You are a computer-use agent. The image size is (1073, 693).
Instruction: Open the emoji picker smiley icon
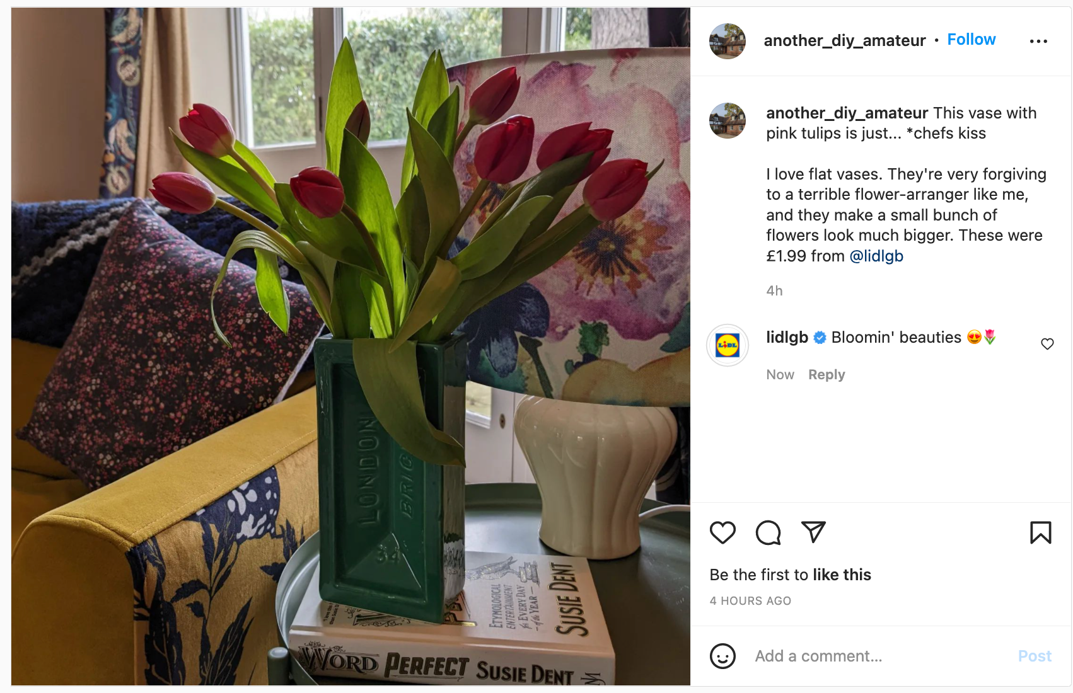point(722,656)
